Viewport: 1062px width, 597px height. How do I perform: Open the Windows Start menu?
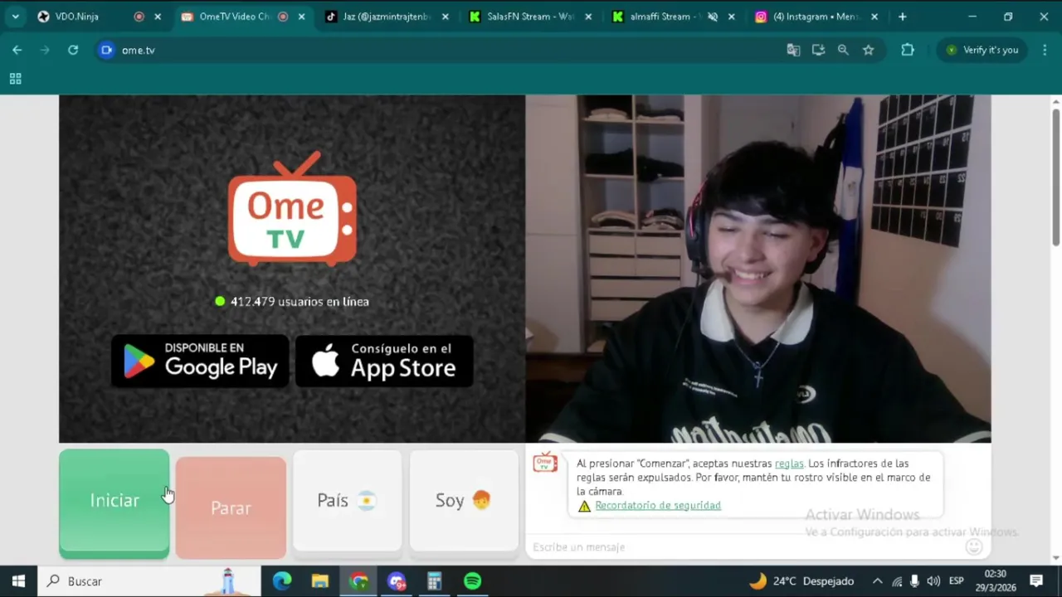(18, 581)
